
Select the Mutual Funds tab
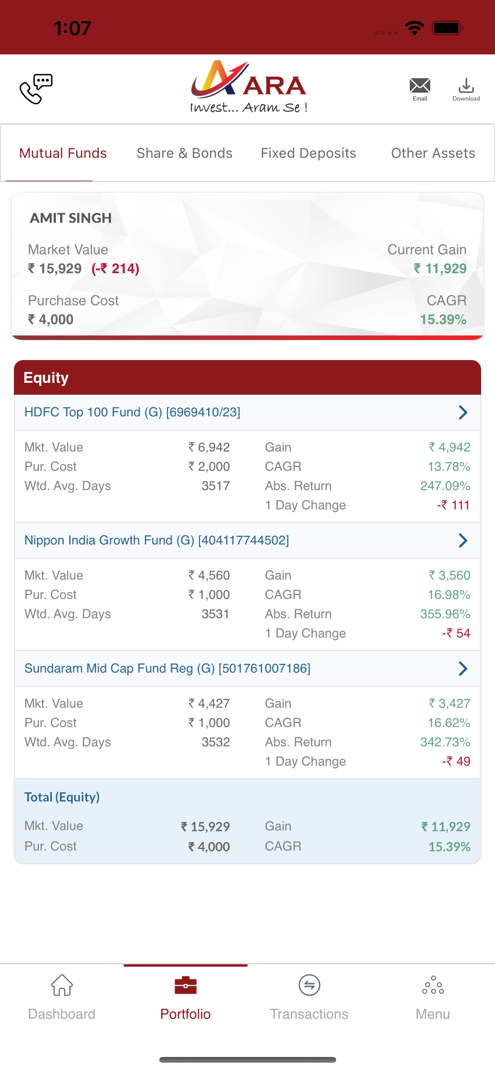[x=63, y=153]
